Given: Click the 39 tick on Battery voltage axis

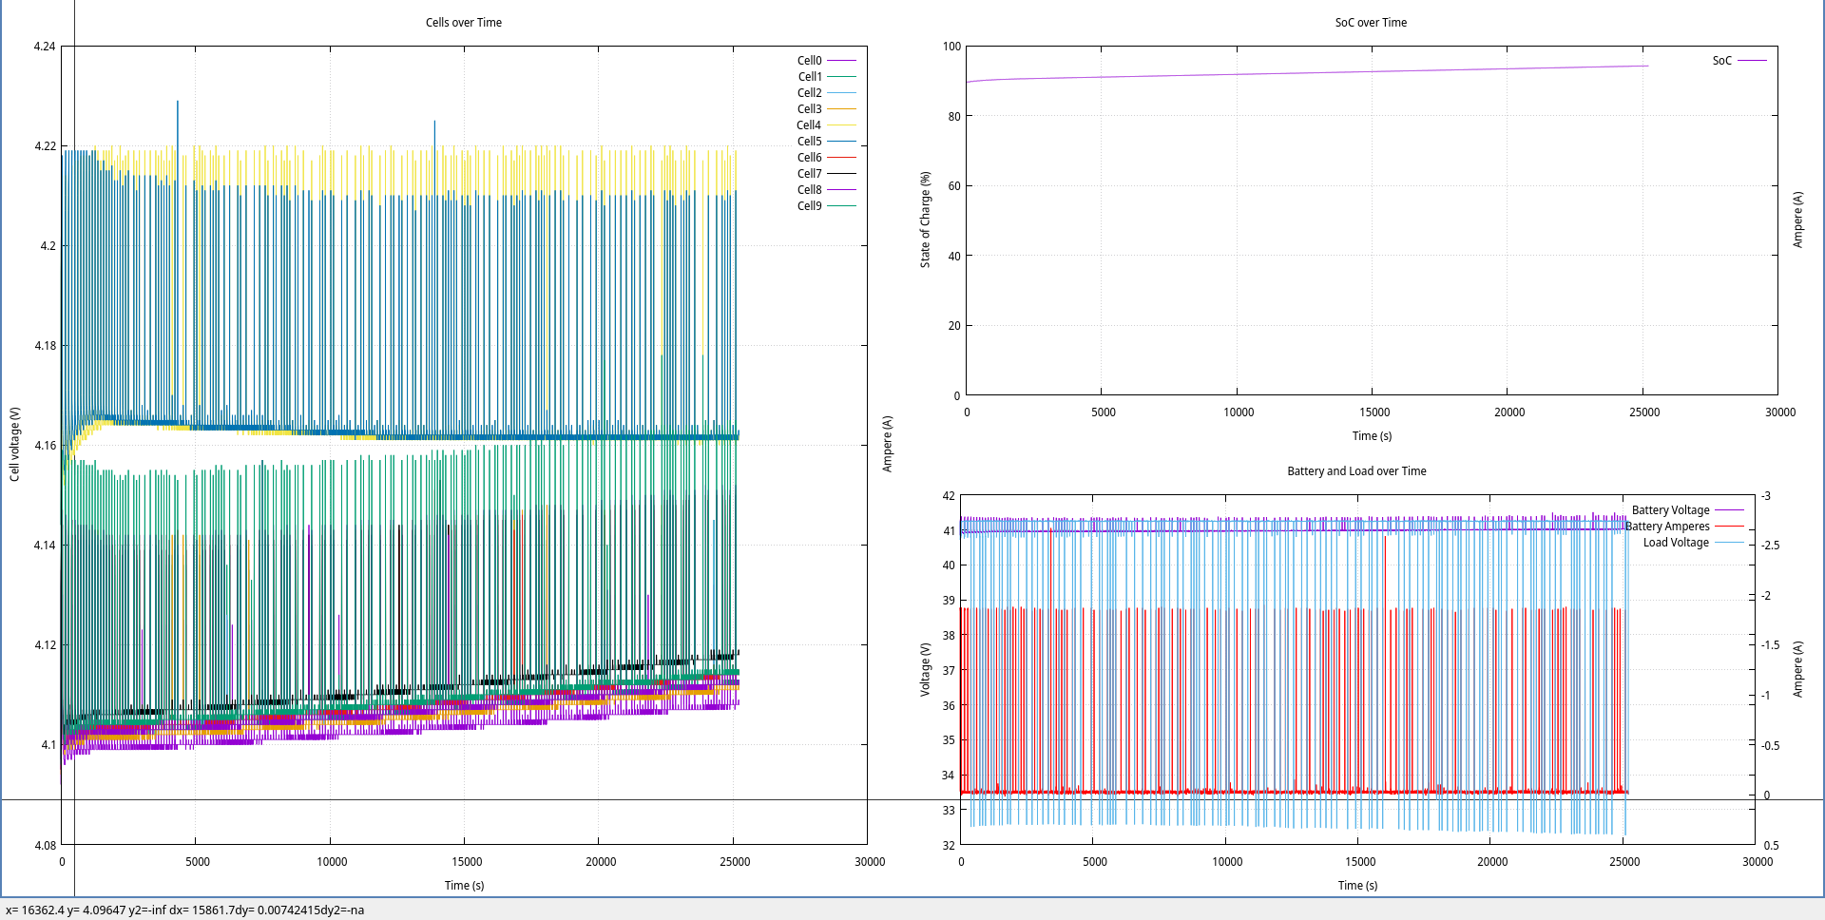Looking at the screenshot, I should coord(949,601).
